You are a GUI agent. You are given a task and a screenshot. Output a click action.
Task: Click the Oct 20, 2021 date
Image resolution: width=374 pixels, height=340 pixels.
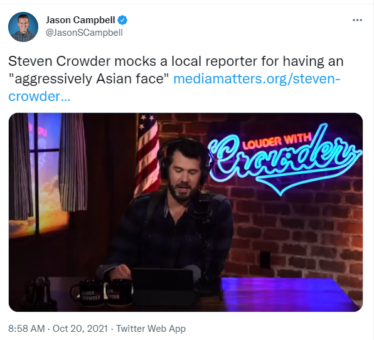click(x=80, y=329)
